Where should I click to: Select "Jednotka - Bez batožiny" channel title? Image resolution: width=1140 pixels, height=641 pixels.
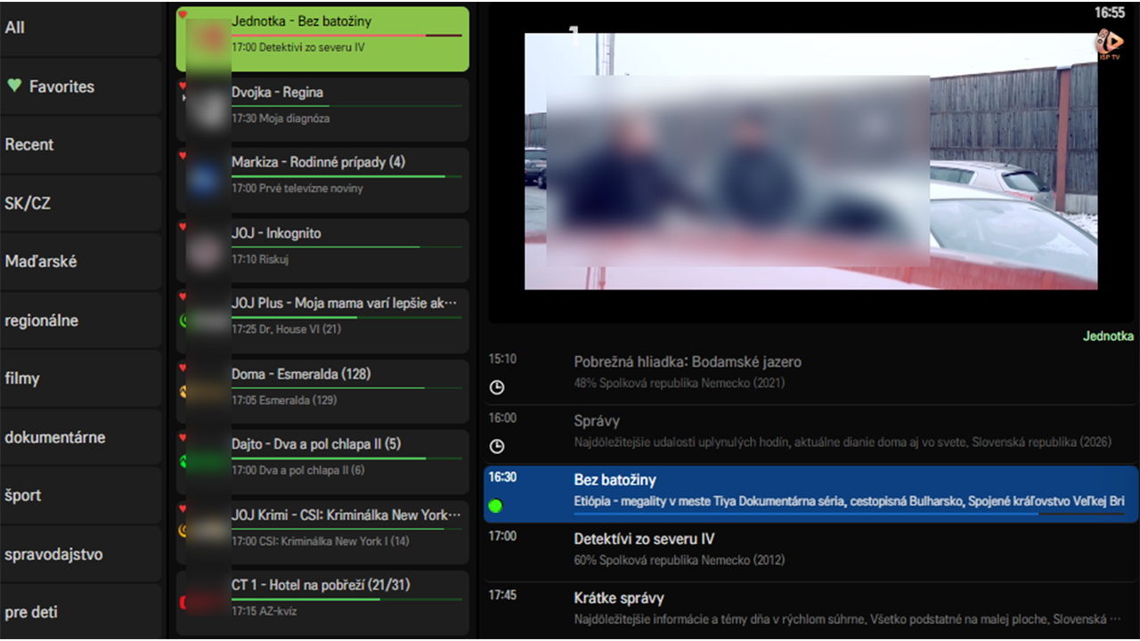[x=302, y=20]
